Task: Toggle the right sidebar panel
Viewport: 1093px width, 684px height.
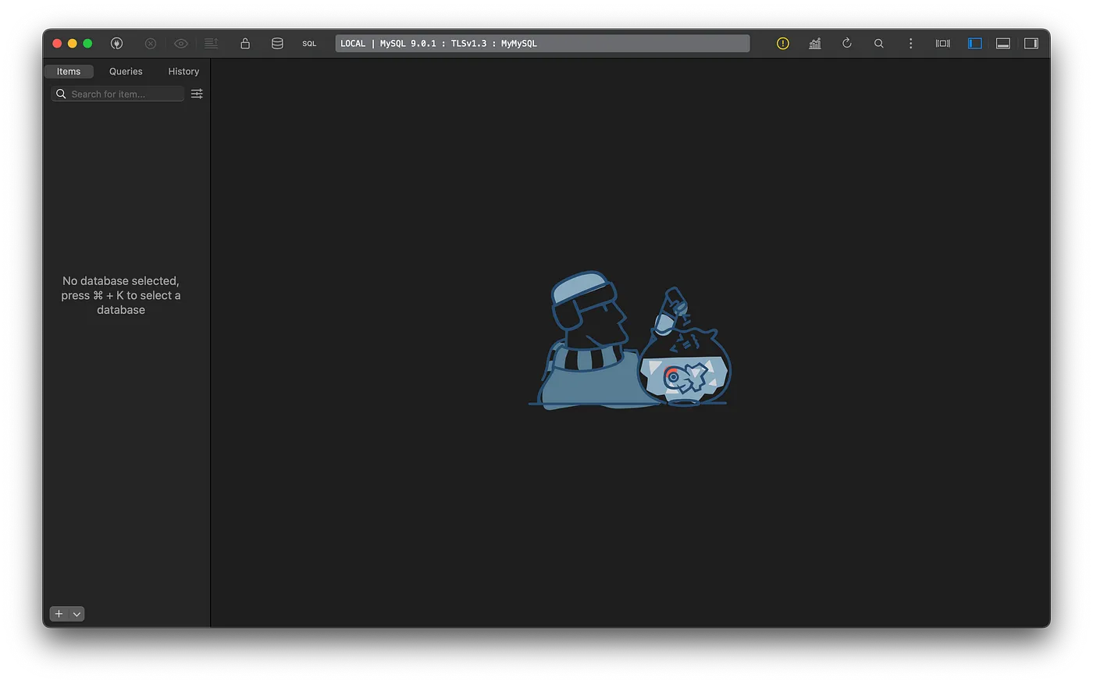Action: tap(1031, 44)
